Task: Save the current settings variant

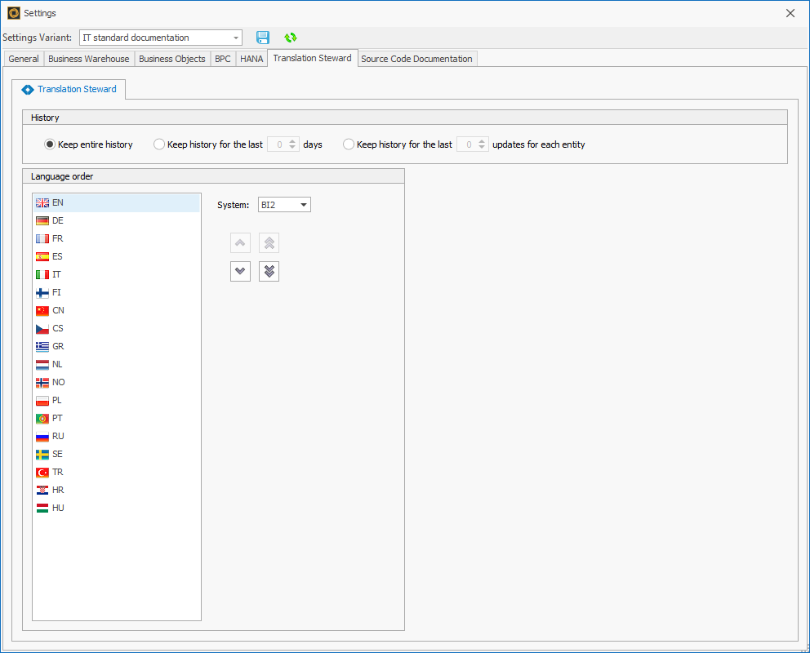Action: click(263, 38)
